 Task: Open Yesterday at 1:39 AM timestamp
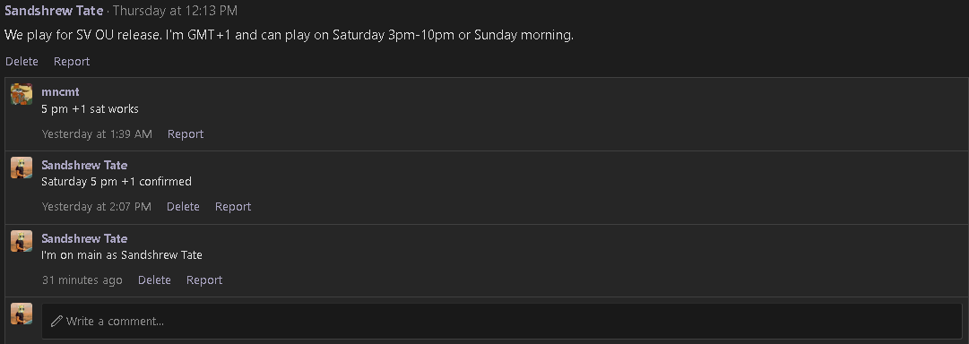(97, 134)
